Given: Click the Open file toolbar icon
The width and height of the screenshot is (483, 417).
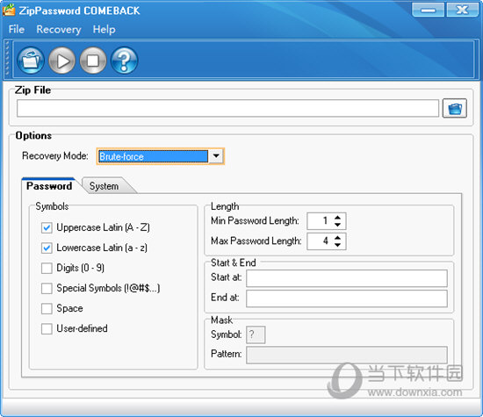Looking at the screenshot, I should [31, 60].
